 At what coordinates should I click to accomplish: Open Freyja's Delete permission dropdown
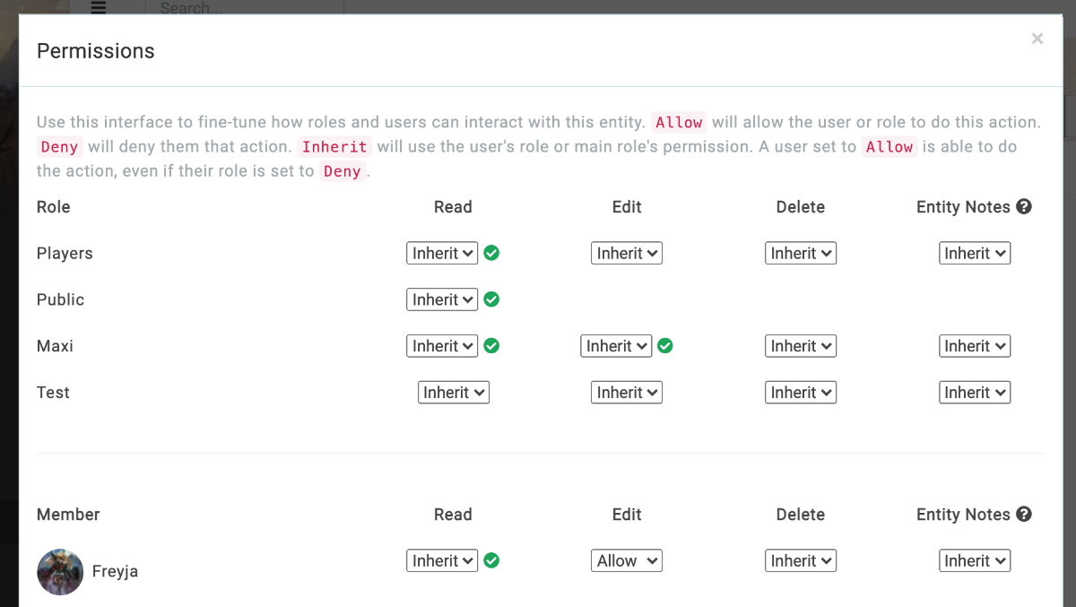pyautogui.click(x=801, y=561)
